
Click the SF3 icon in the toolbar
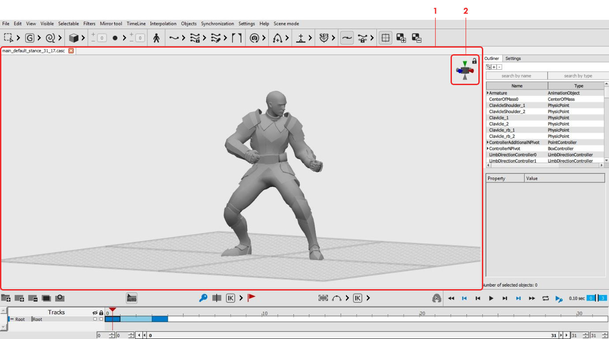pos(324,38)
